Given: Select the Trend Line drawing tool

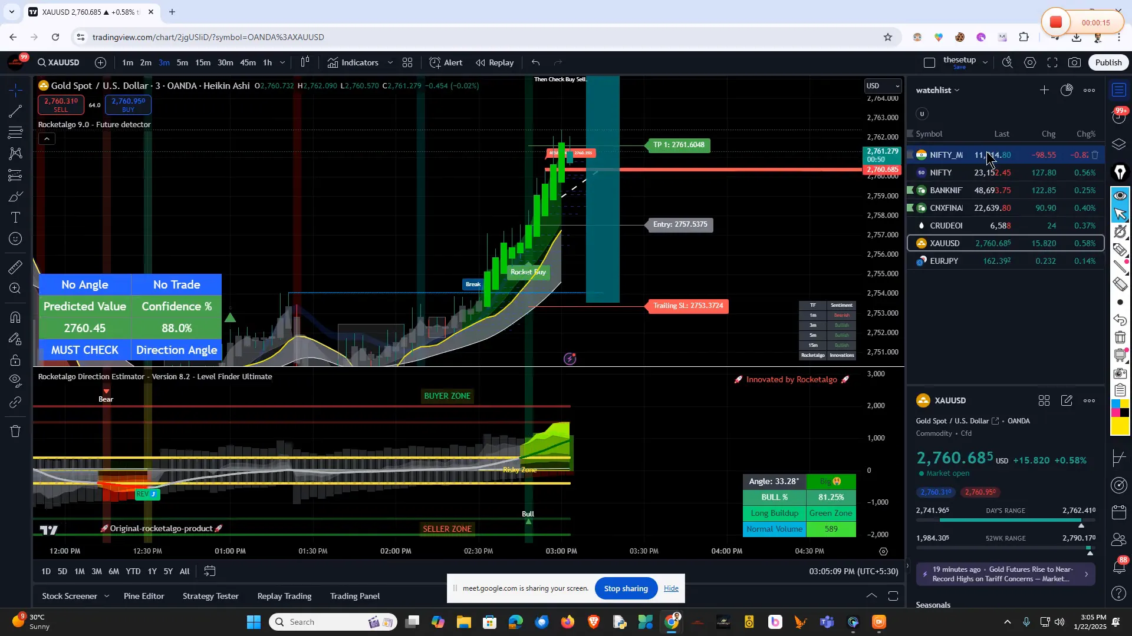Looking at the screenshot, I should tap(16, 111).
